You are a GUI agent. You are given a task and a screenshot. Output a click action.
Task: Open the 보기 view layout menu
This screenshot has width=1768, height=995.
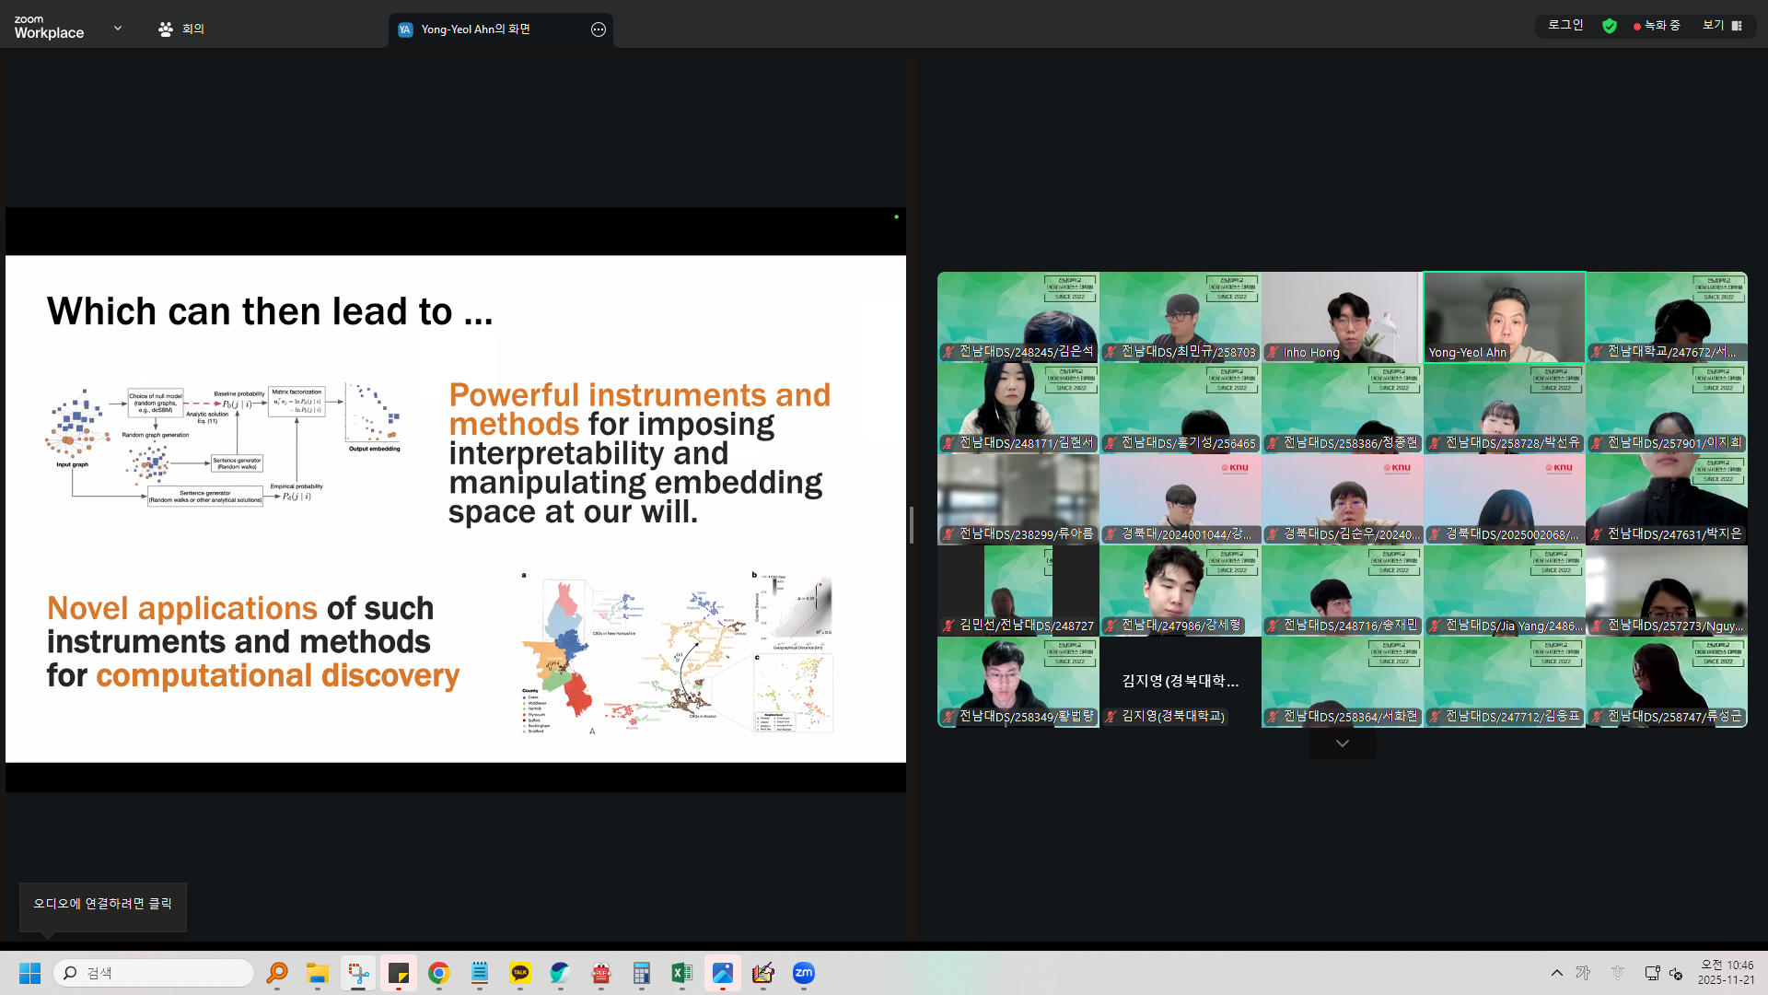1722,26
